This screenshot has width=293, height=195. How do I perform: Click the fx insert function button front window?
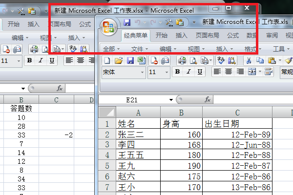(208, 99)
